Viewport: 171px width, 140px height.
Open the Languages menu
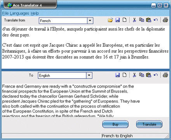[19, 13]
